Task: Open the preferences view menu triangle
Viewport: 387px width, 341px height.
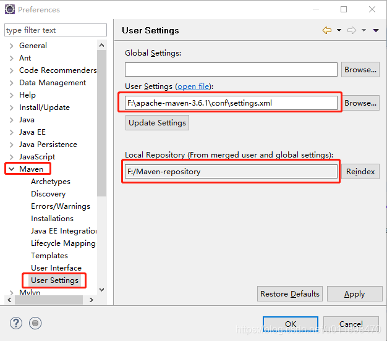Action: pos(376,30)
